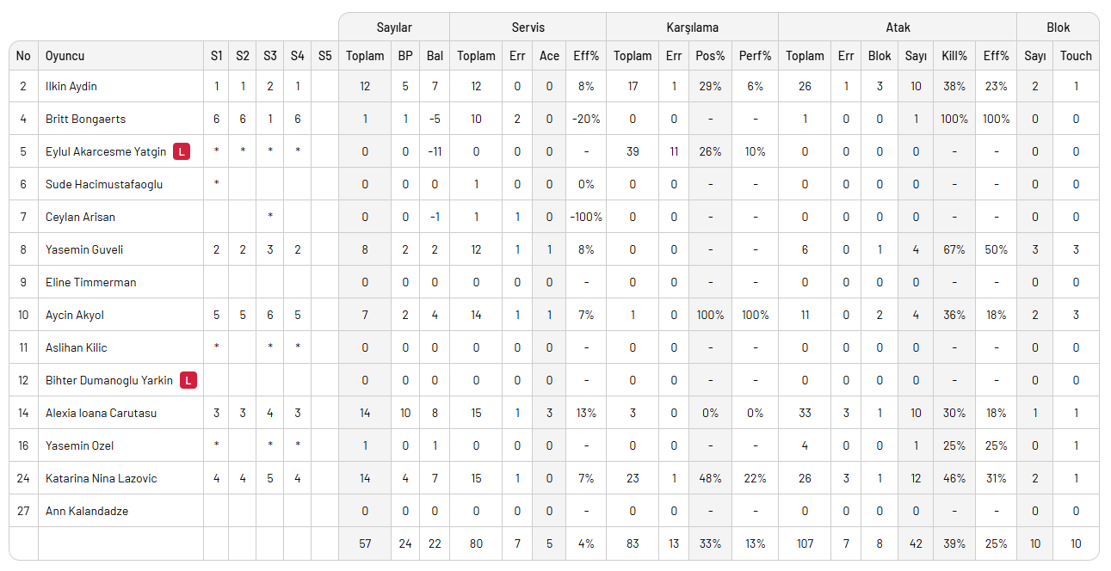Click the No column header

pyautogui.click(x=23, y=56)
